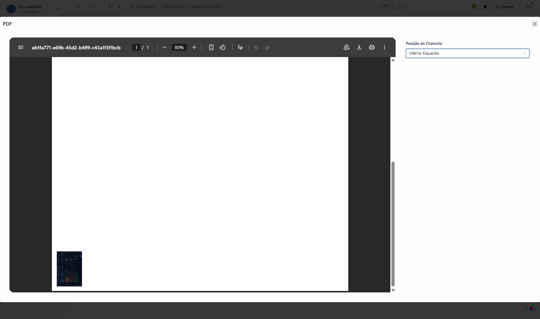This screenshot has width=540, height=319.
Task: Redo the PDF annotation
Action: tap(267, 48)
